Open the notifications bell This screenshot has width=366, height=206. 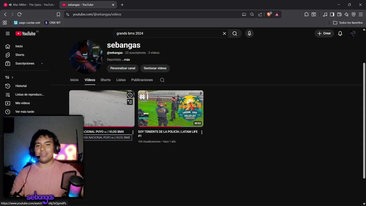coord(340,33)
